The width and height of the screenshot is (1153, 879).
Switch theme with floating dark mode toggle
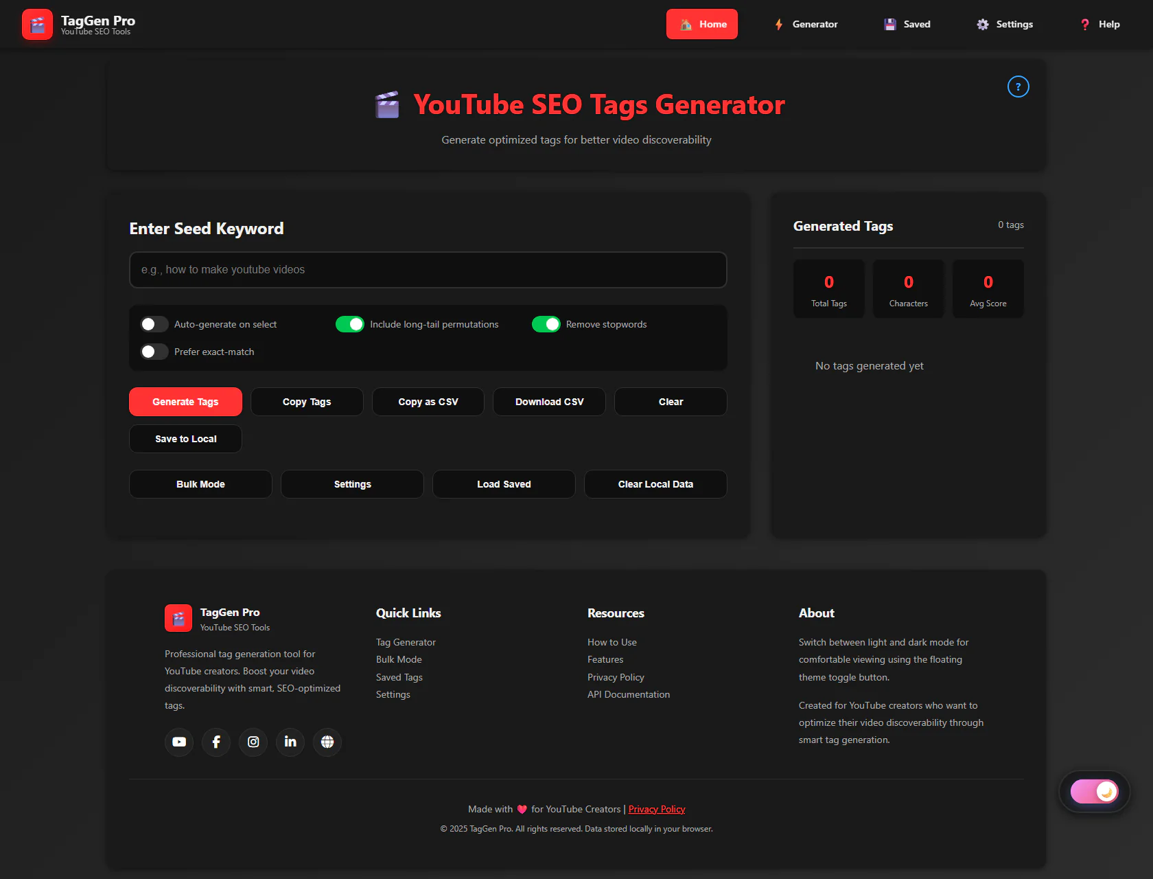(x=1094, y=792)
